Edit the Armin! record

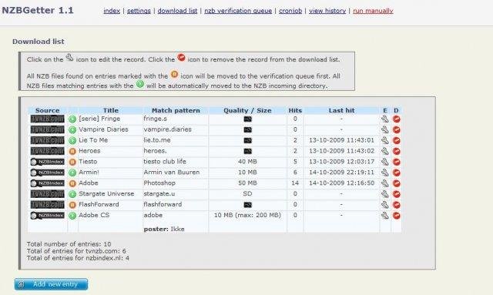(x=385, y=173)
